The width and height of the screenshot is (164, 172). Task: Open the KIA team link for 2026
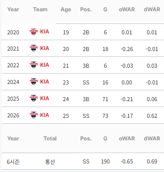point(45,115)
